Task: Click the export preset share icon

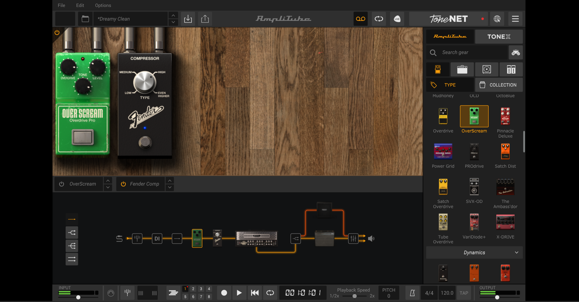Action: coord(205,19)
